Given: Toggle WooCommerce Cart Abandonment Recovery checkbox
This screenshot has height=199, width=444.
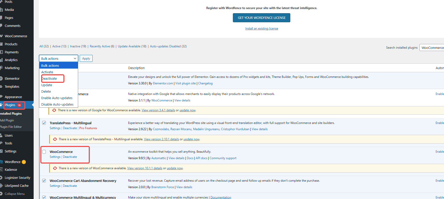Looking at the screenshot, I should pos(44,181).
